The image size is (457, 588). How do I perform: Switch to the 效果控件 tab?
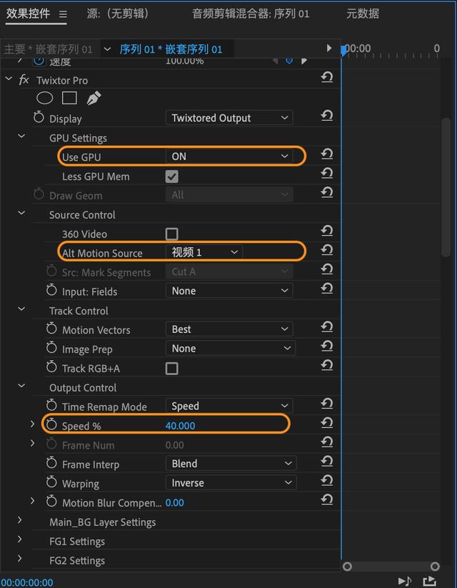pyautogui.click(x=28, y=14)
